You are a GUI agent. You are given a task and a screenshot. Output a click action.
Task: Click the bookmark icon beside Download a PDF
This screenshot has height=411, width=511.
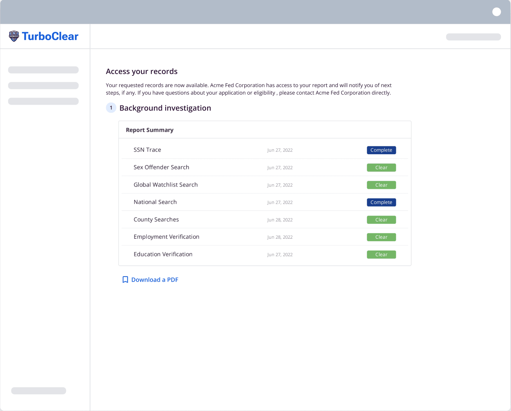(x=125, y=280)
